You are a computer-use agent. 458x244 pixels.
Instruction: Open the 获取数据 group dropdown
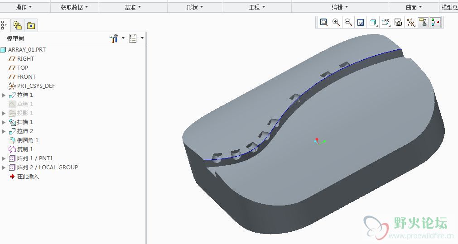pos(74,7)
